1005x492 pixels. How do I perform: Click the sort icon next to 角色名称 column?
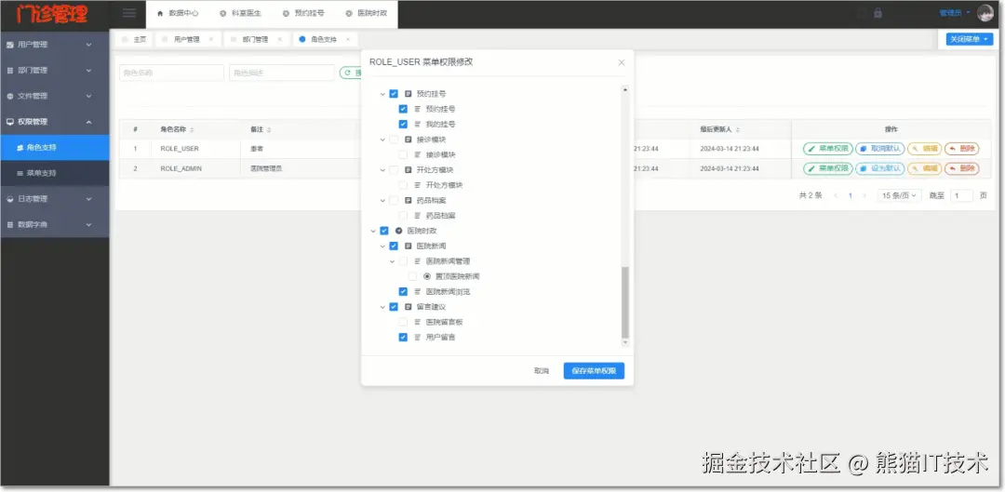[193, 130]
